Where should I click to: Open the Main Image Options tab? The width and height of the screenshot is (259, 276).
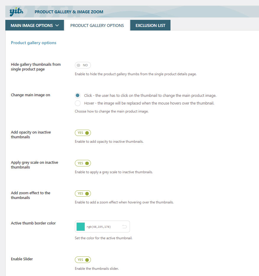click(32, 25)
